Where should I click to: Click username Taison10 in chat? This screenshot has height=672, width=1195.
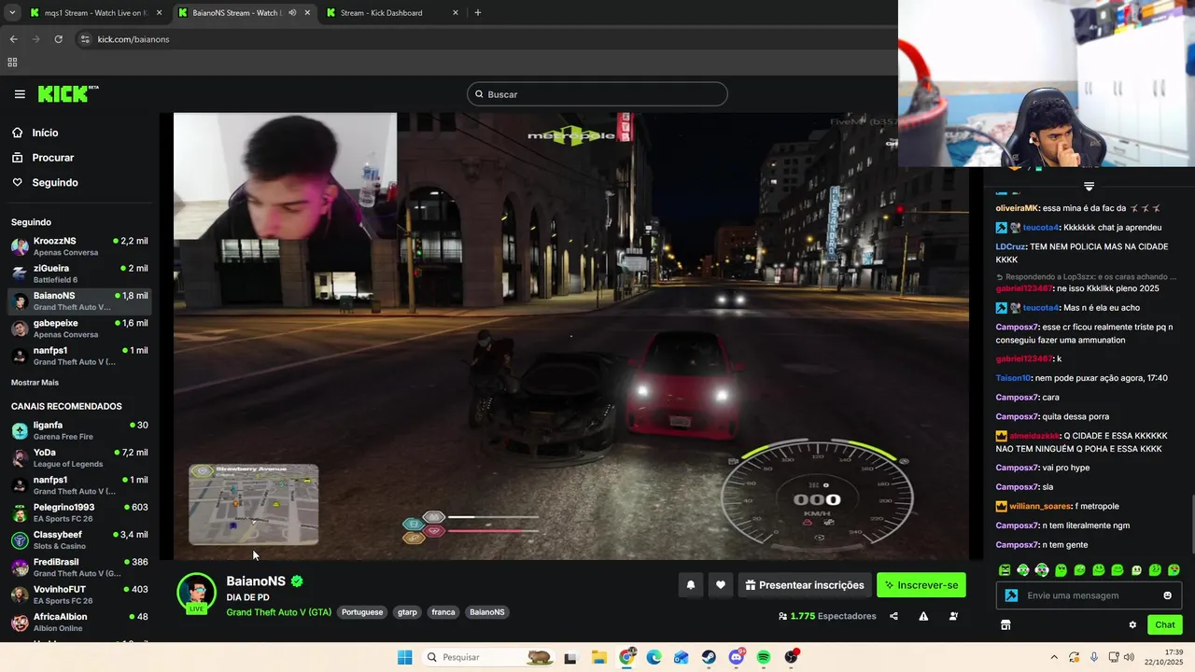click(1013, 378)
